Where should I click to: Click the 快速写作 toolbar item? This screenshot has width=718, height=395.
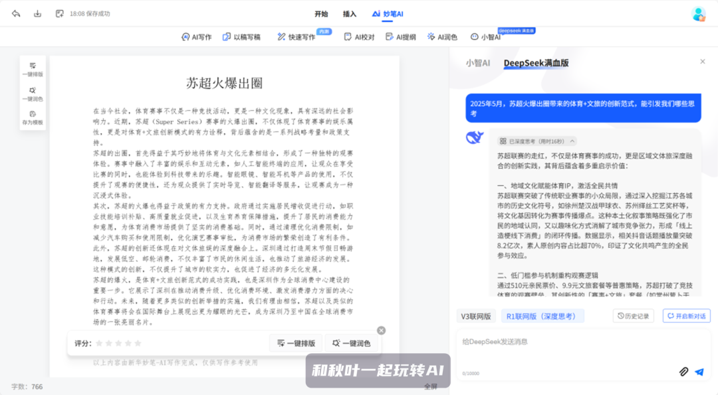(297, 37)
